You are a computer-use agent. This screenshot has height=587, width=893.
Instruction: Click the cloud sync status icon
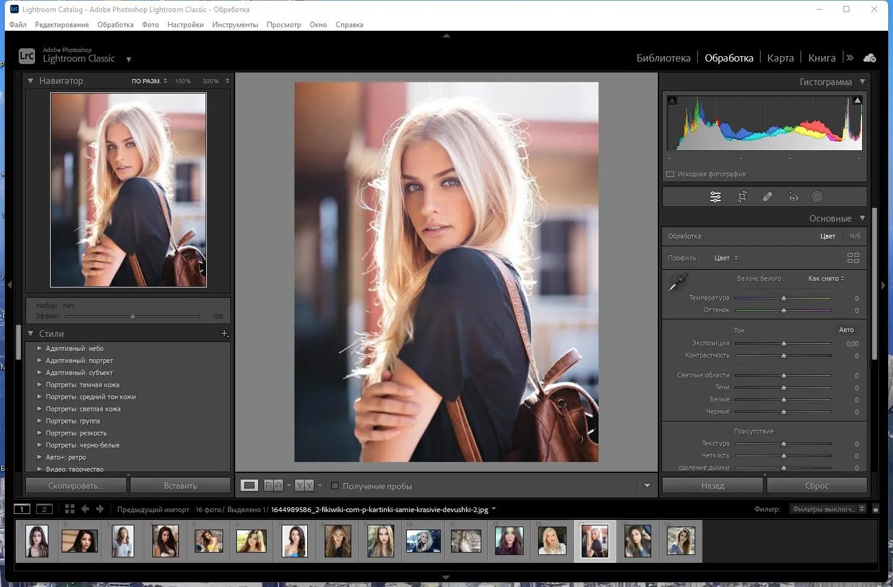point(869,58)
